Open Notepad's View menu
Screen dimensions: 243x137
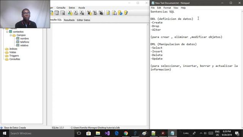click(176, 8)
